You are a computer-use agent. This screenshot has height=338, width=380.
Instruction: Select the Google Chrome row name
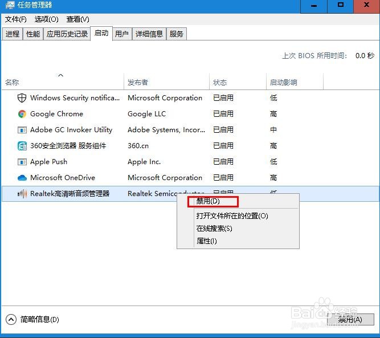57,114
